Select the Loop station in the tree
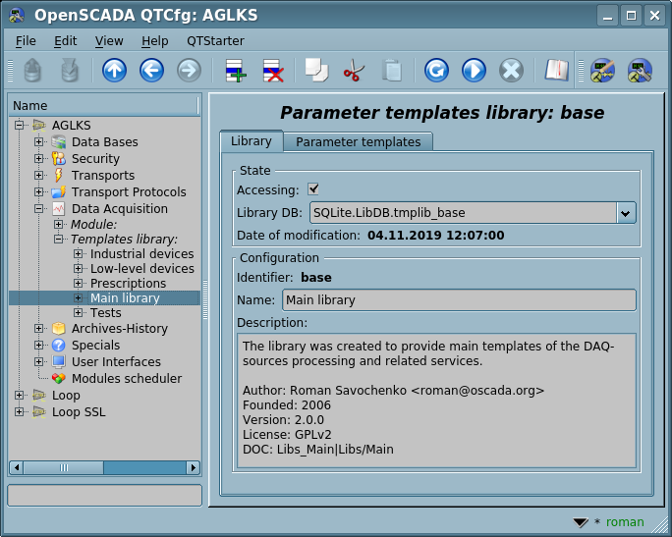This screenshot has width=672, height=537. click(66, 396)
